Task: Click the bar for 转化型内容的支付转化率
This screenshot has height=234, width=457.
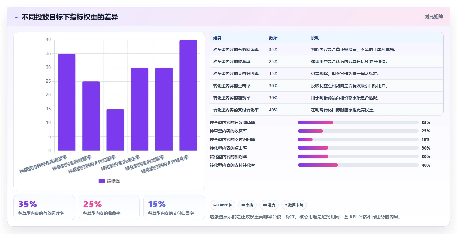Action: click(188, 95)
